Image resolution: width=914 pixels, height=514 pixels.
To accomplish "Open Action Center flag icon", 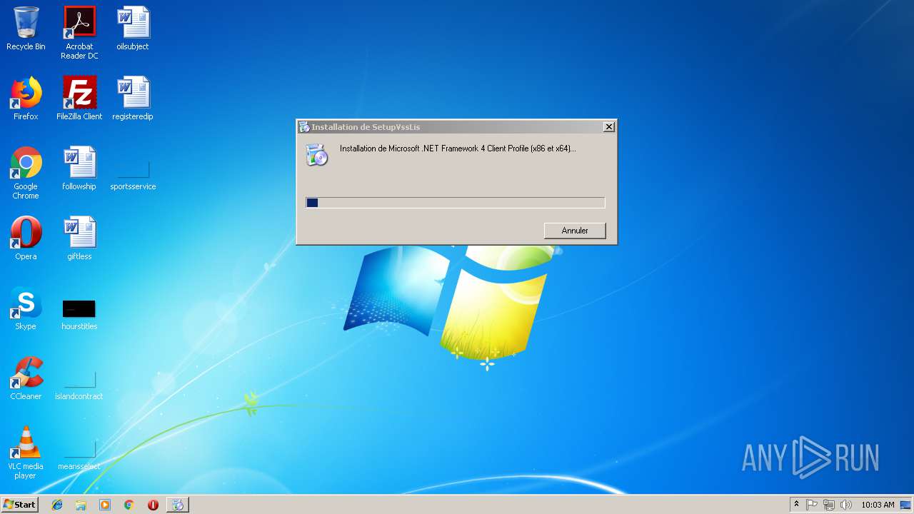I will pyautogui.click(x=812, y=505).
